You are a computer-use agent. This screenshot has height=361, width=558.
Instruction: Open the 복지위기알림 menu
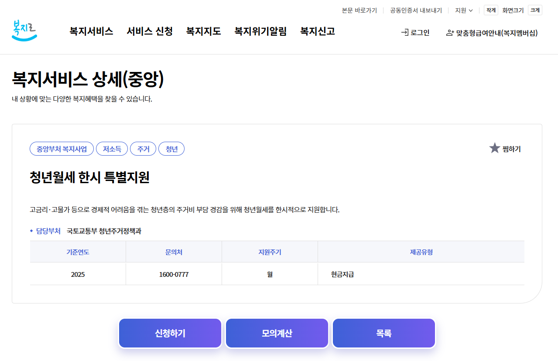tap(260, 31)
